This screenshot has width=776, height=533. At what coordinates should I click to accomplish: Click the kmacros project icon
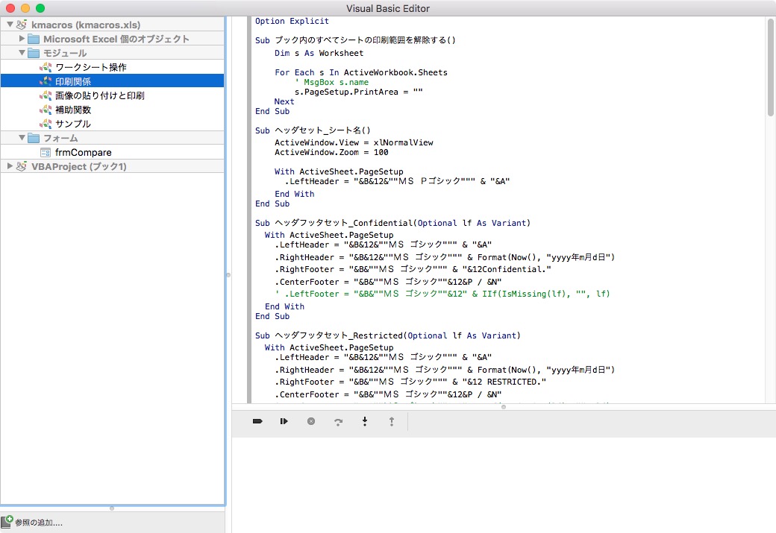coord(22,24)
